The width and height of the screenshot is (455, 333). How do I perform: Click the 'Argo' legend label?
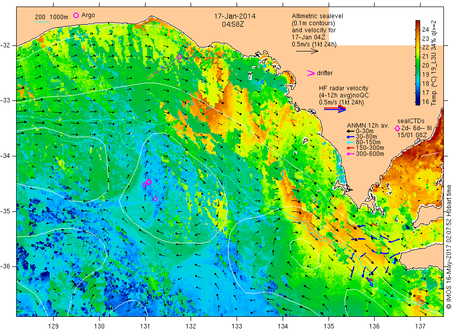[x=88, y=15]
